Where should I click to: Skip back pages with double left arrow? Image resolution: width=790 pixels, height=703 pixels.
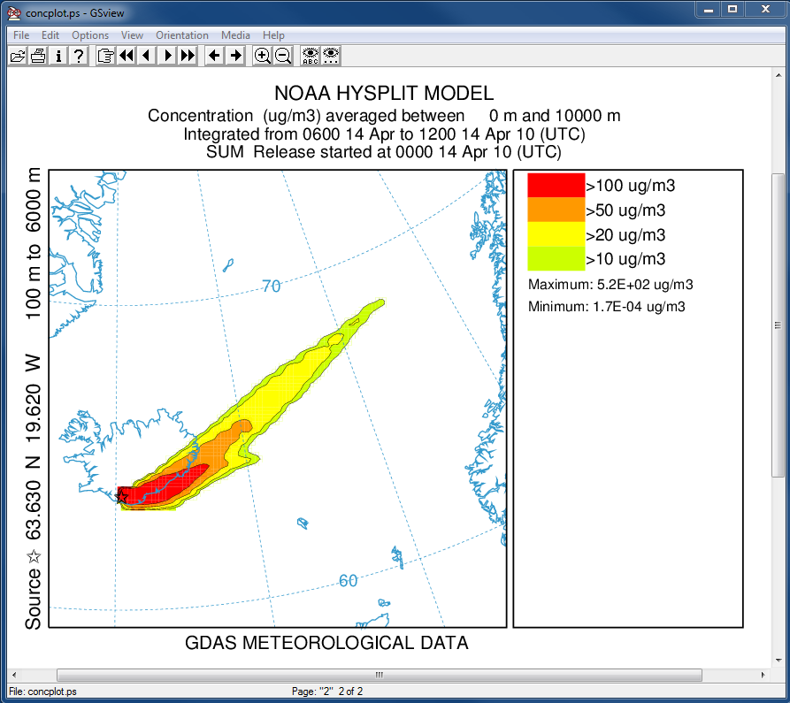(127, 56)
